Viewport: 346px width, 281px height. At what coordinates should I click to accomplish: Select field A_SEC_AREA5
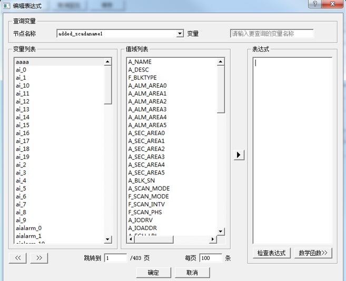pyautogui.click(x=172, y=173)
